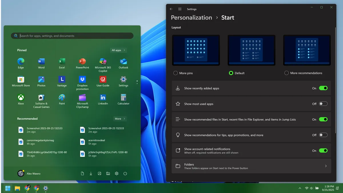The image size is (343, 193).
Task: Click Personalization in the breadcrumb
Action: click(x=191, y=17)
